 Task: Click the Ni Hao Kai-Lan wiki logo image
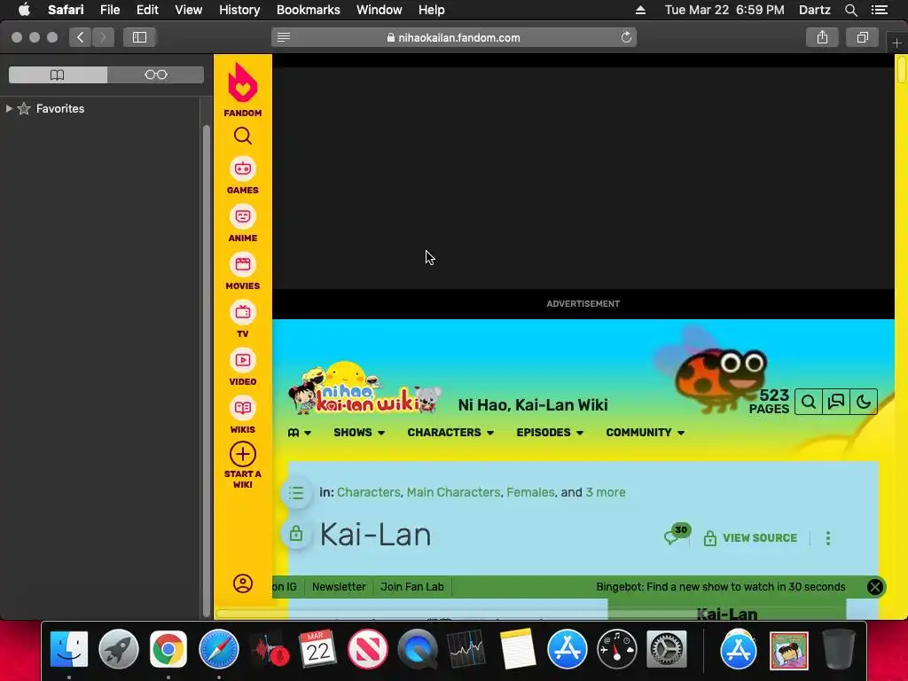point(364,388)
